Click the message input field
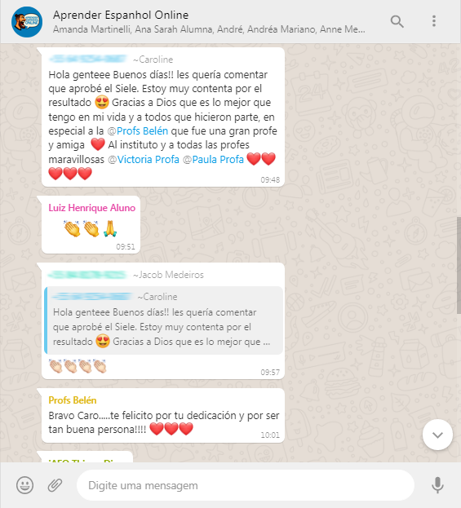The width and height of the screenshot is (461, 508). click(246, 485)
